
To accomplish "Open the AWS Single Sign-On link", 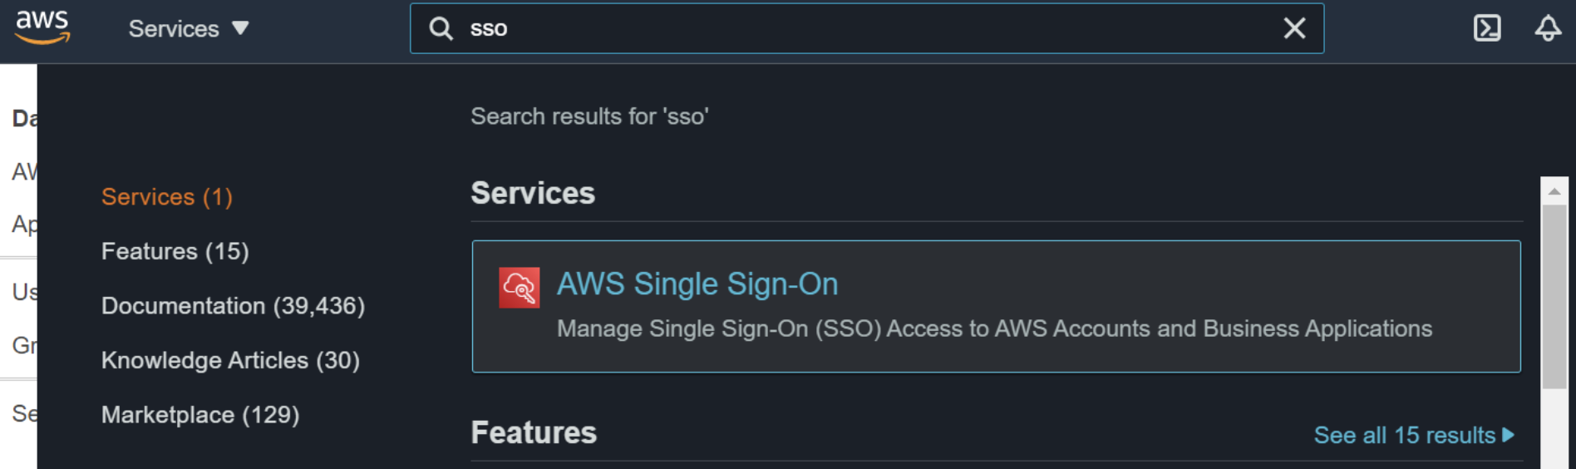I will pyautogui.click(x=697, y=284).
